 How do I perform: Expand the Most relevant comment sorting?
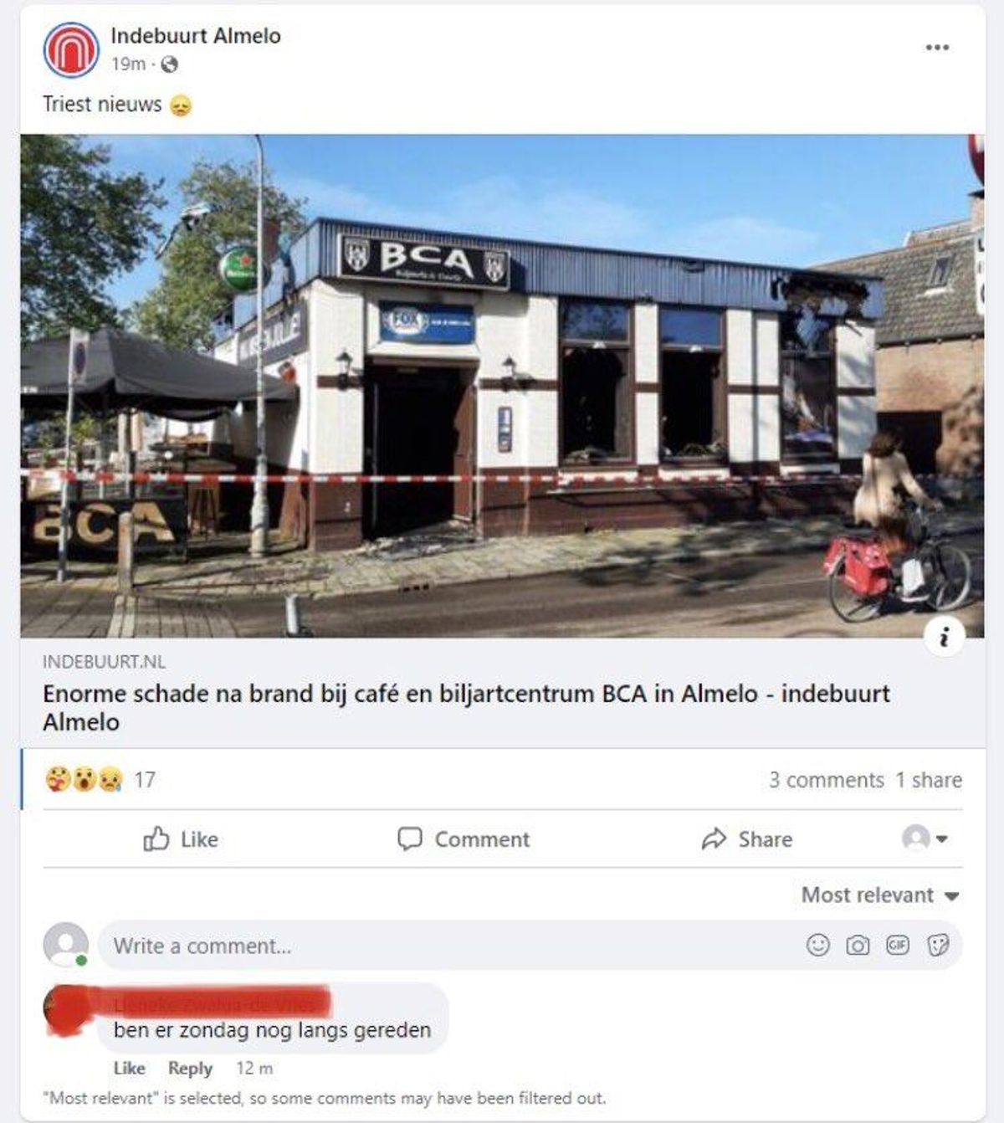coord(879,895)
